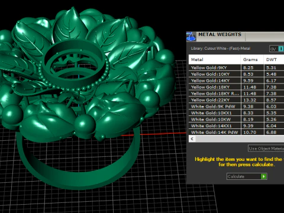Sort by the DWT column header
Screen dimensions: 284x213
(x=274, y=60)
